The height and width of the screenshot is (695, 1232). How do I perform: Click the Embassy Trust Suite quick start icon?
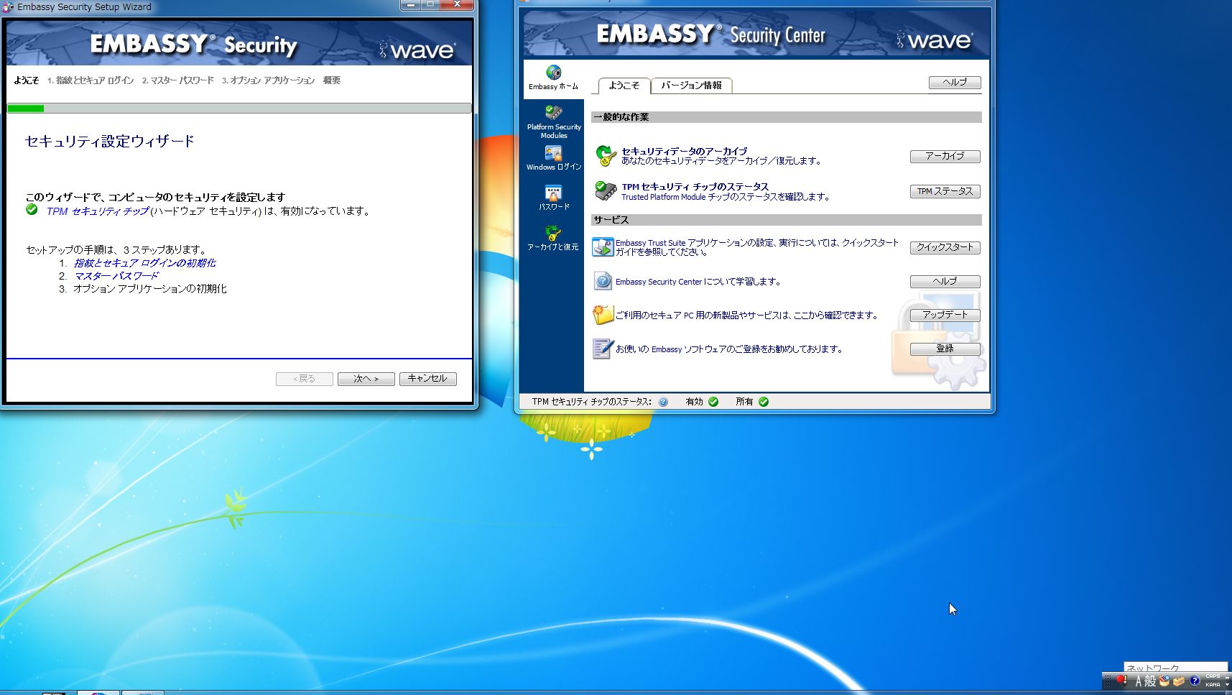click(603, 247)
